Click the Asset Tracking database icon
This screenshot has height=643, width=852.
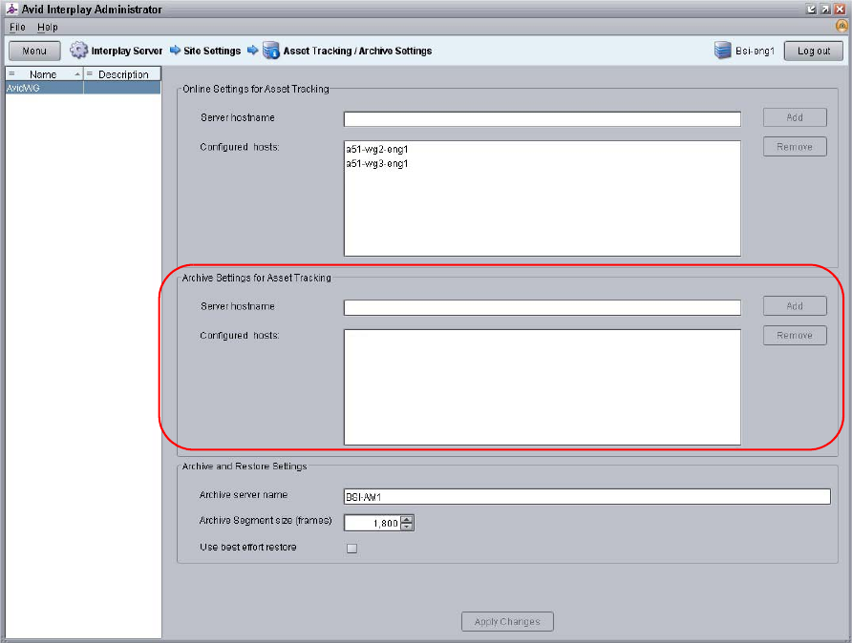270,51
